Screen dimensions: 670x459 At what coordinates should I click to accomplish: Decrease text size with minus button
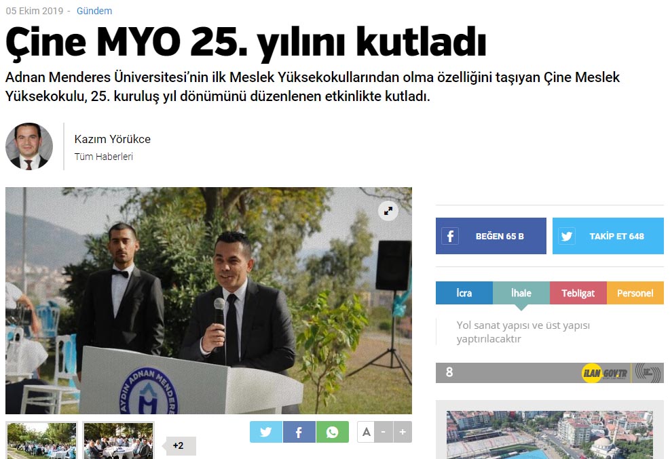pos(384,432)
